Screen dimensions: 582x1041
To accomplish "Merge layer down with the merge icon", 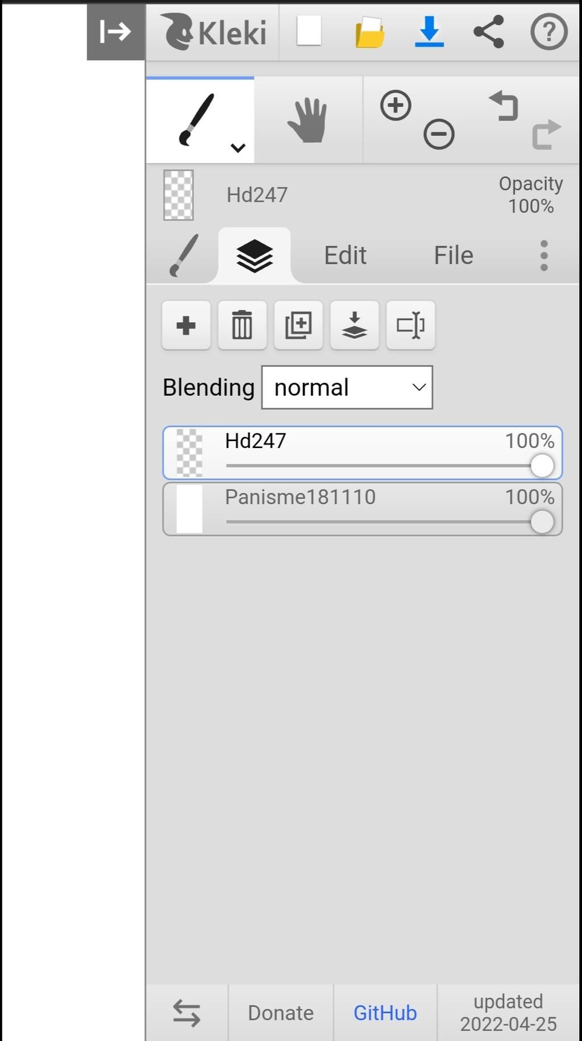I will click(355, 325).
